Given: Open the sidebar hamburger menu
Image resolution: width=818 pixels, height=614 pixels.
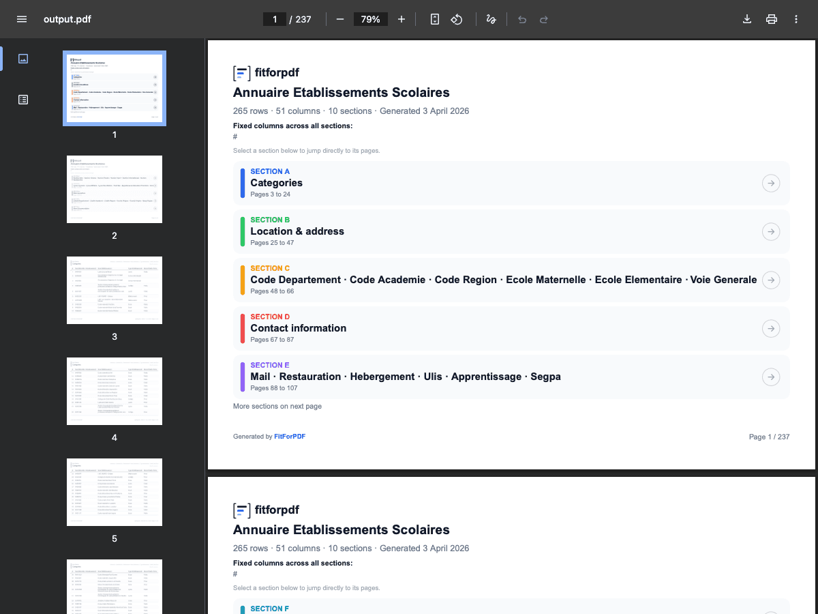Looking at the screenshot, I should [22, 19].
